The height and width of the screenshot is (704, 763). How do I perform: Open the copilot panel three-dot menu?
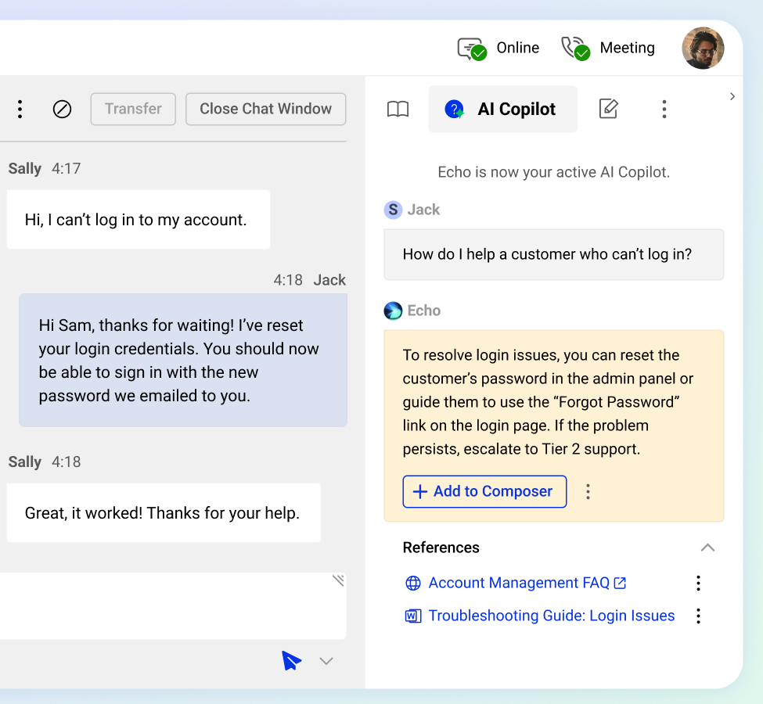(664, 110)
